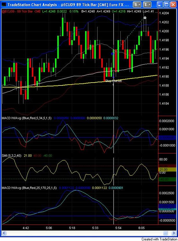Select the white circle trade exit marker
Image resolution: width=178 pixels, height=241 pixels.
pyautogui.click(x=145, y=18)
